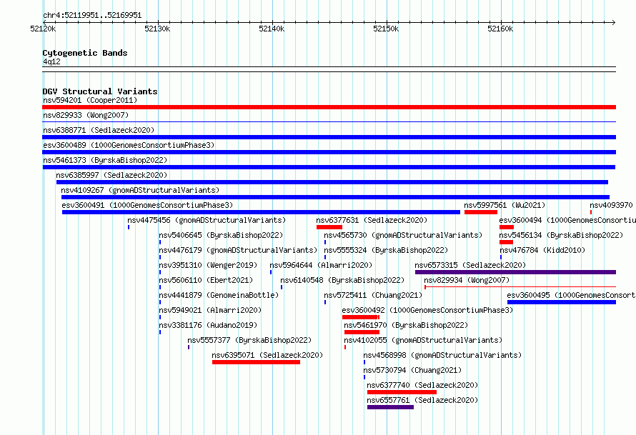Select the red nsv594201 variant bar
This screenshot has height=435, width=636.
coord(329,107)
